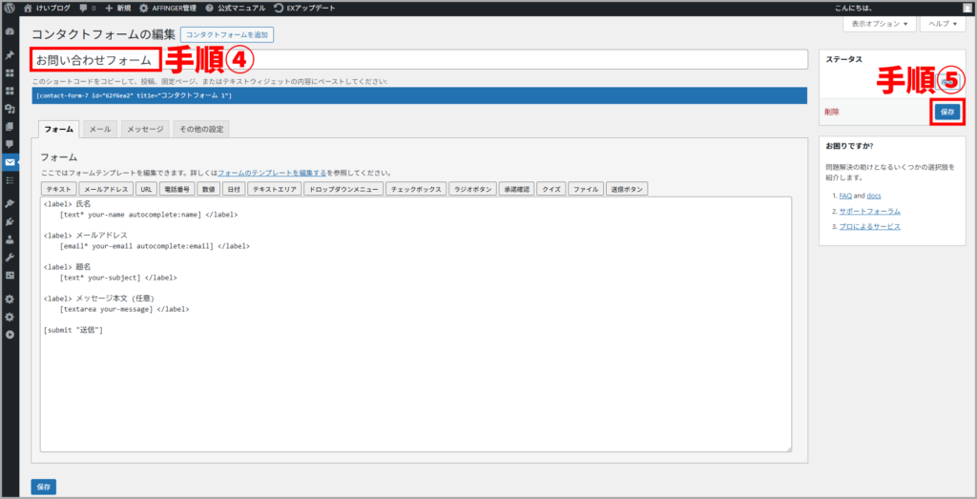
Task: Insert a ドロップダウンメニュー form tag
Action: 343,190
